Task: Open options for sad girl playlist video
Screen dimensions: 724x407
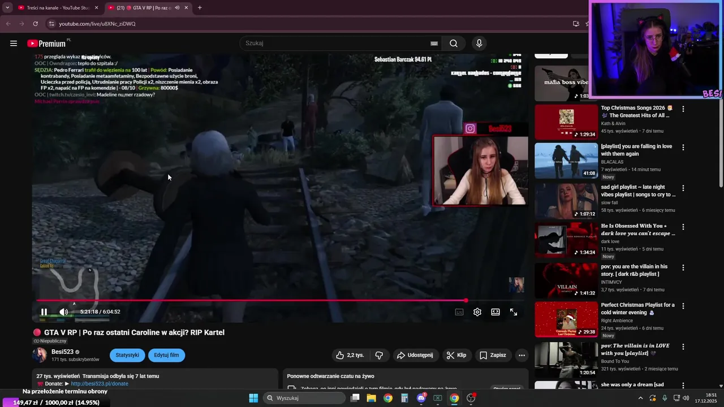Action: click(683, 188)
